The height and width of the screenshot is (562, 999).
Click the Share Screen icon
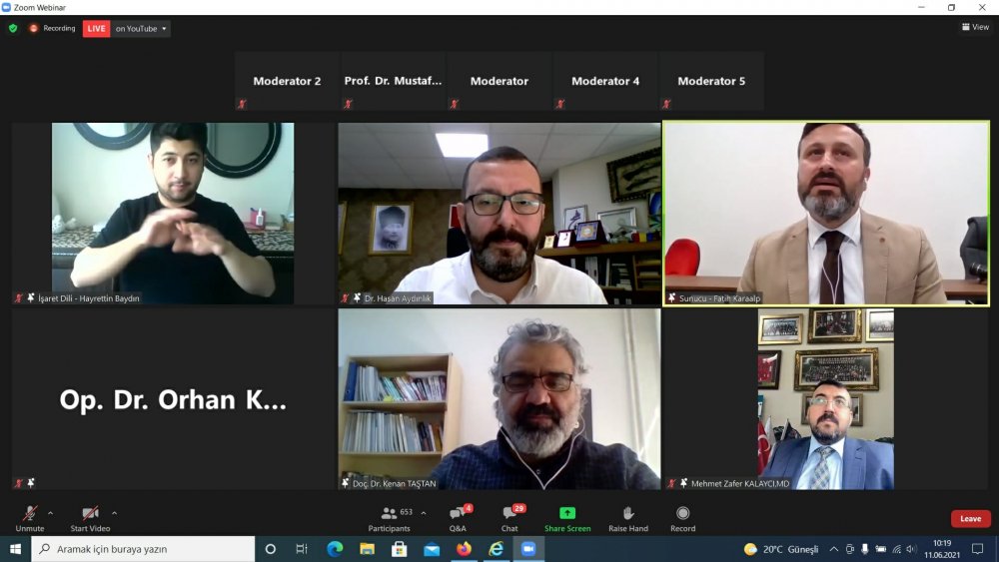pos(567,513)
